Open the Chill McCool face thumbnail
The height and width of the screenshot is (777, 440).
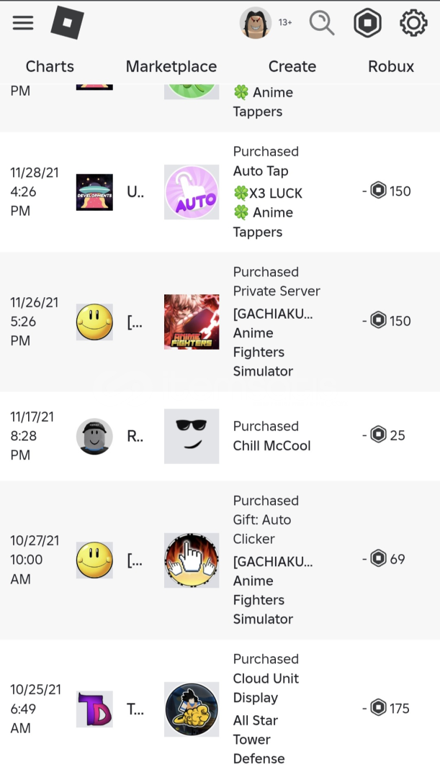[192, 436]
